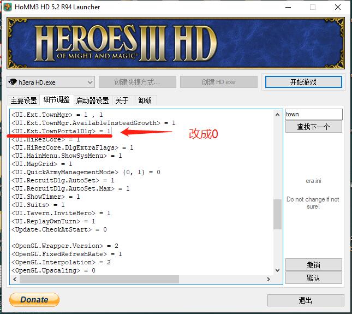
Task: Open the 启动器设置 tab
Action: coord(92,100)
